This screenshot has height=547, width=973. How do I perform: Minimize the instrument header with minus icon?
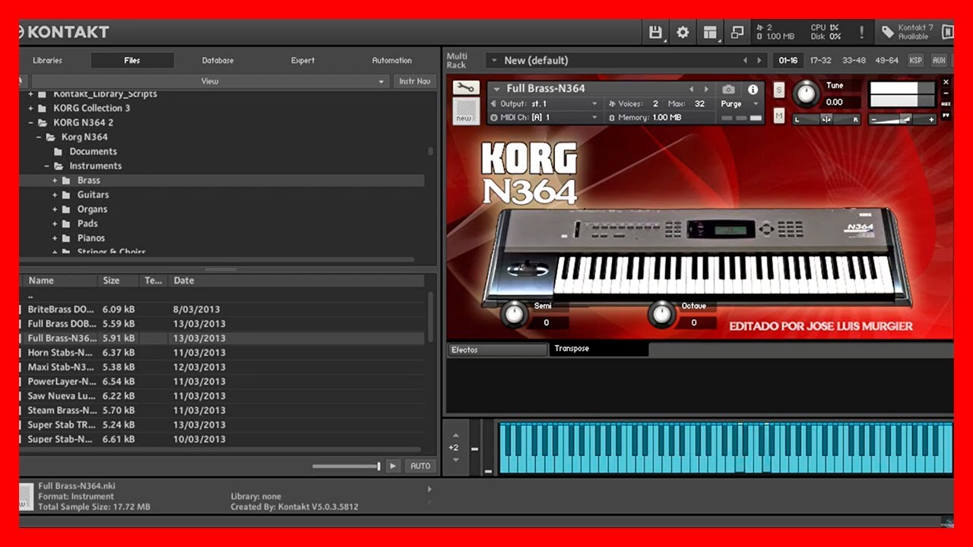pos(946,93)
